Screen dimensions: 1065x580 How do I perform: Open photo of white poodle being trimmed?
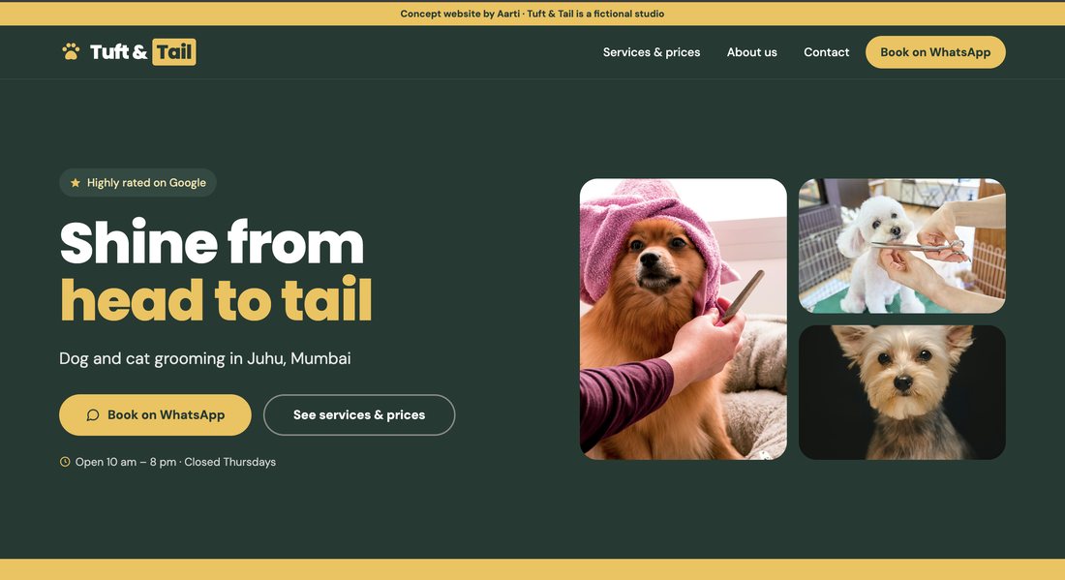(x=902, y=246)
